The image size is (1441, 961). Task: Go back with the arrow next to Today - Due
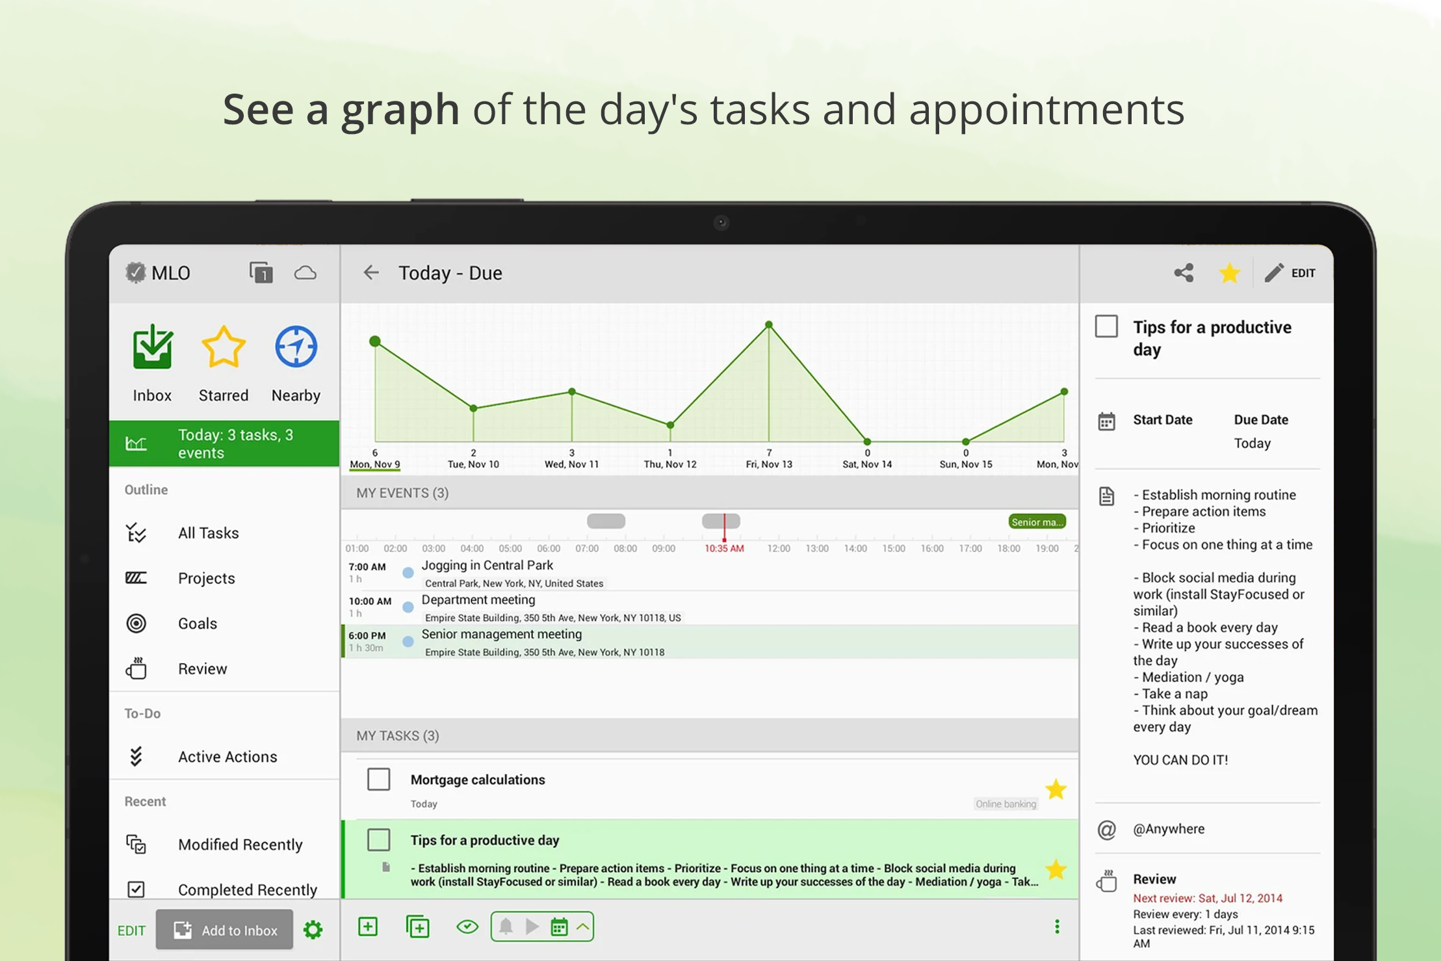[x=370, y=273]
